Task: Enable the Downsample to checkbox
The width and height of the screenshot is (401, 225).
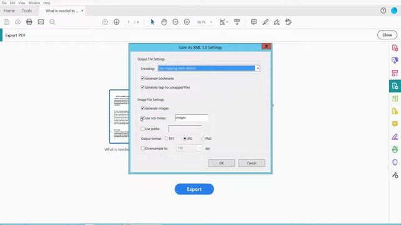Action: (x=143, y=148)
